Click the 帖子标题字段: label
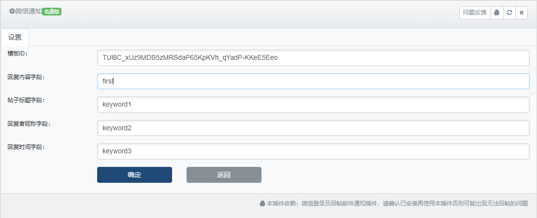The height and width of the screenshot is (218, 537). click(x=26, y=100)
